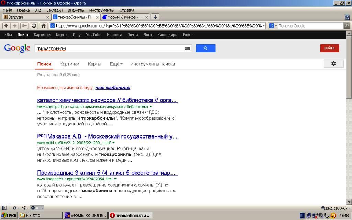The image size is (352, 220).
Task: Open the password wand key icon
Action: coord(24,26)
